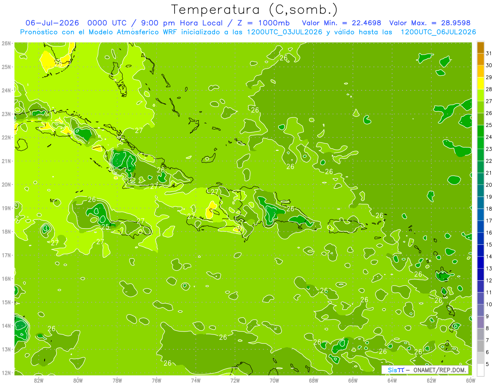Click the colorbar value '12'
Image resolution: width=500 pixels, height=386 pixels.
(489, 280)
